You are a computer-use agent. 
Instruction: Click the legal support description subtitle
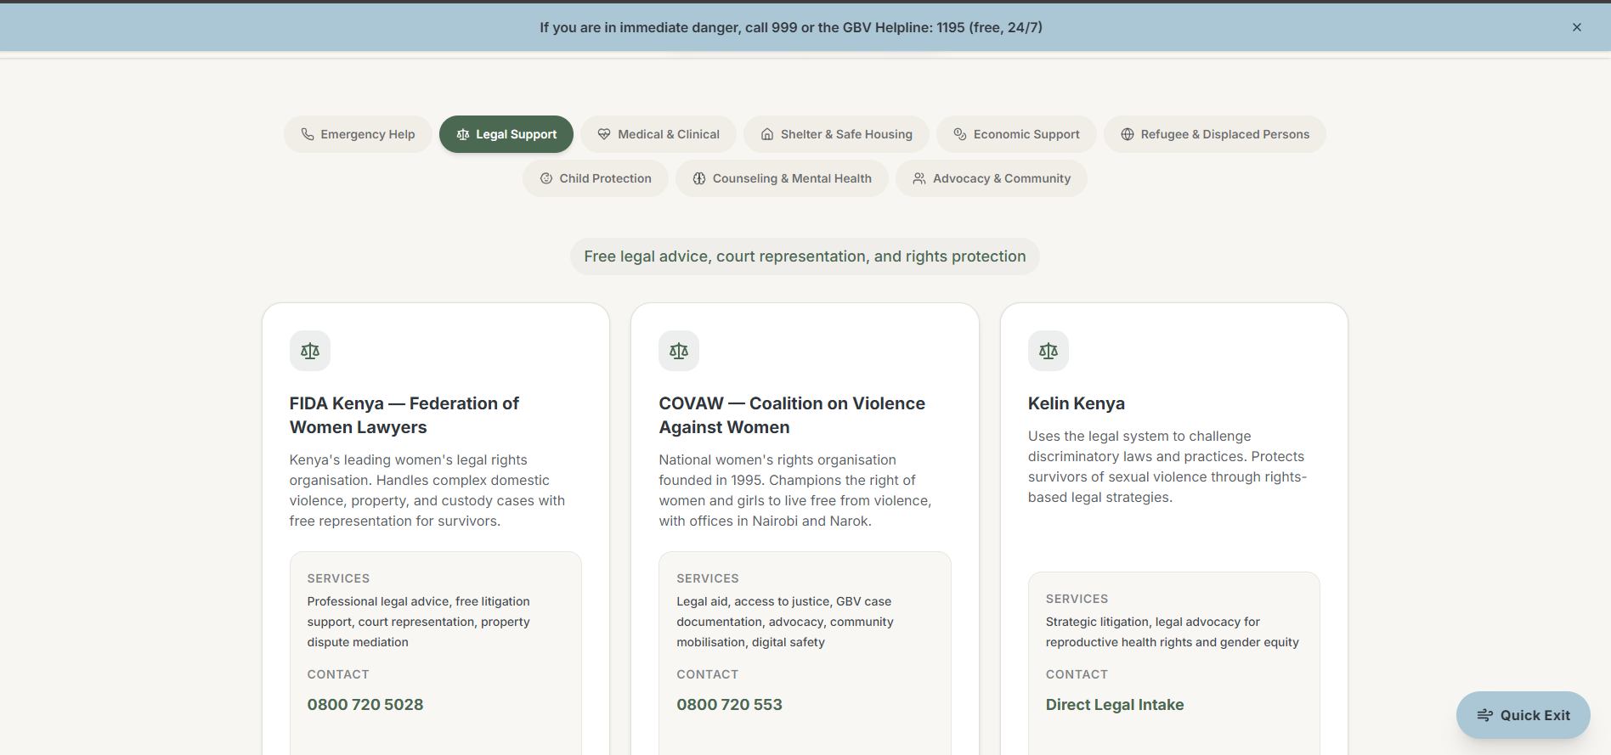click(x=805, y=256)
